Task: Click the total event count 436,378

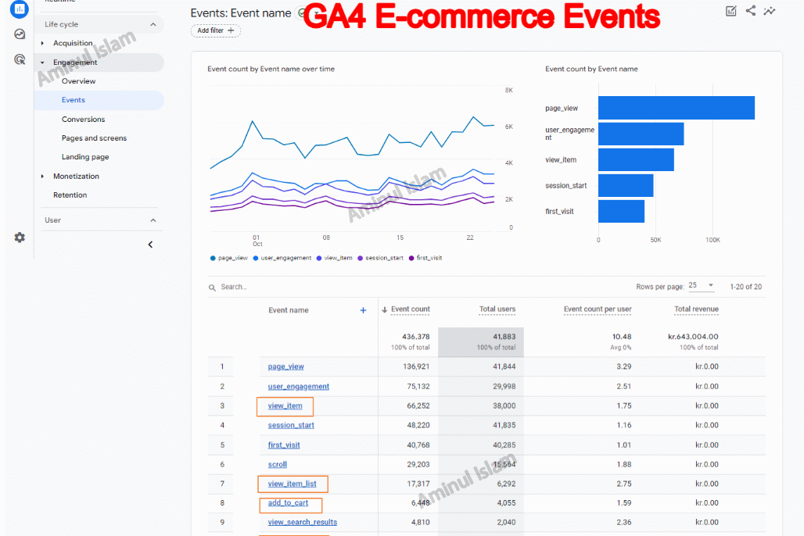Action: [416, 337]
